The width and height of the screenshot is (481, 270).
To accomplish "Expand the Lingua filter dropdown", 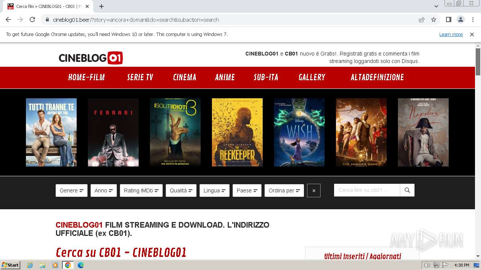I will [215, 190].
